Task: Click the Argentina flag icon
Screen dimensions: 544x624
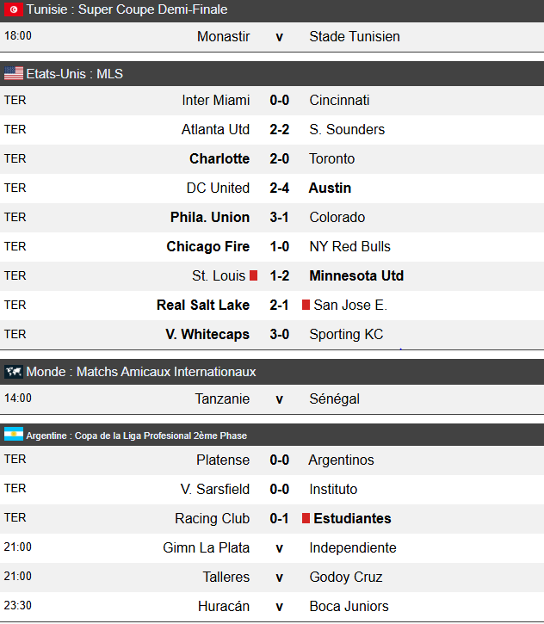Action: point(14,434)
